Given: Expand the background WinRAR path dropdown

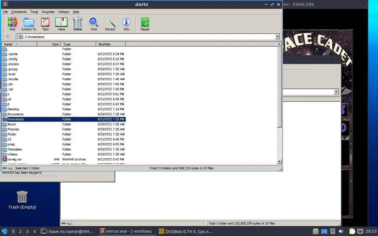Looking at the screenshot, I should tap(336, 92).
